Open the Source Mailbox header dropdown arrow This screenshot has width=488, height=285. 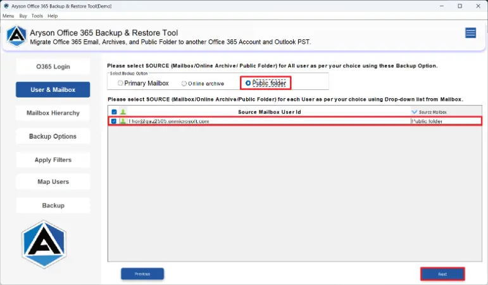(x=414, y=112)
